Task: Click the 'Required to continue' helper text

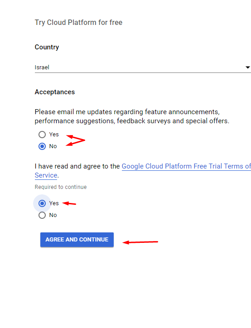Action: click(61, 187)
